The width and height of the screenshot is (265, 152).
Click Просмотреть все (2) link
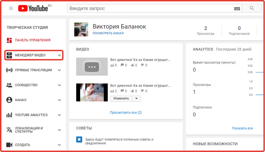[x=126, y=113]
